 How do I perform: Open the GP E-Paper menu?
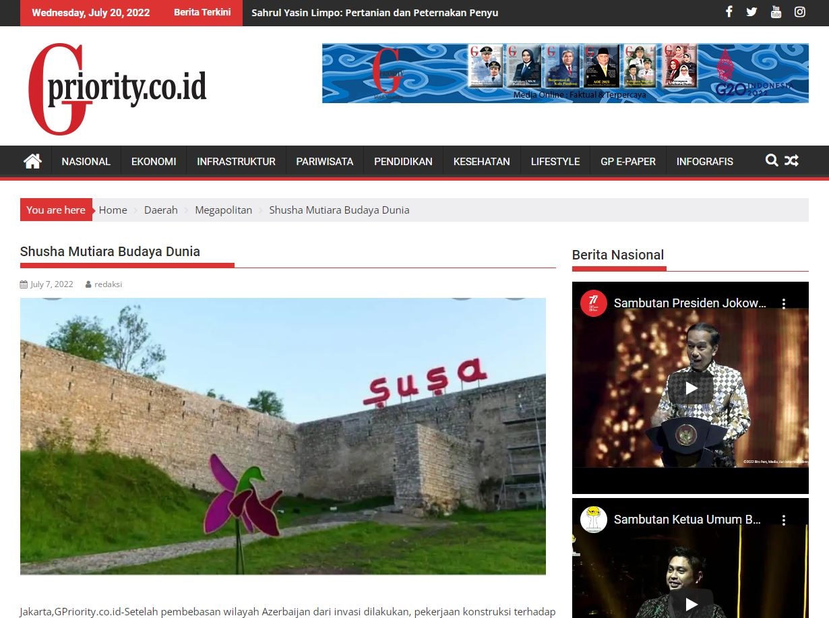pyautogui.click(x=628, y=162)
